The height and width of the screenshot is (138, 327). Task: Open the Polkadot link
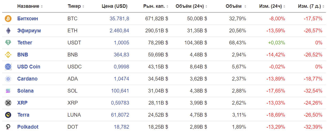[28, 127]
